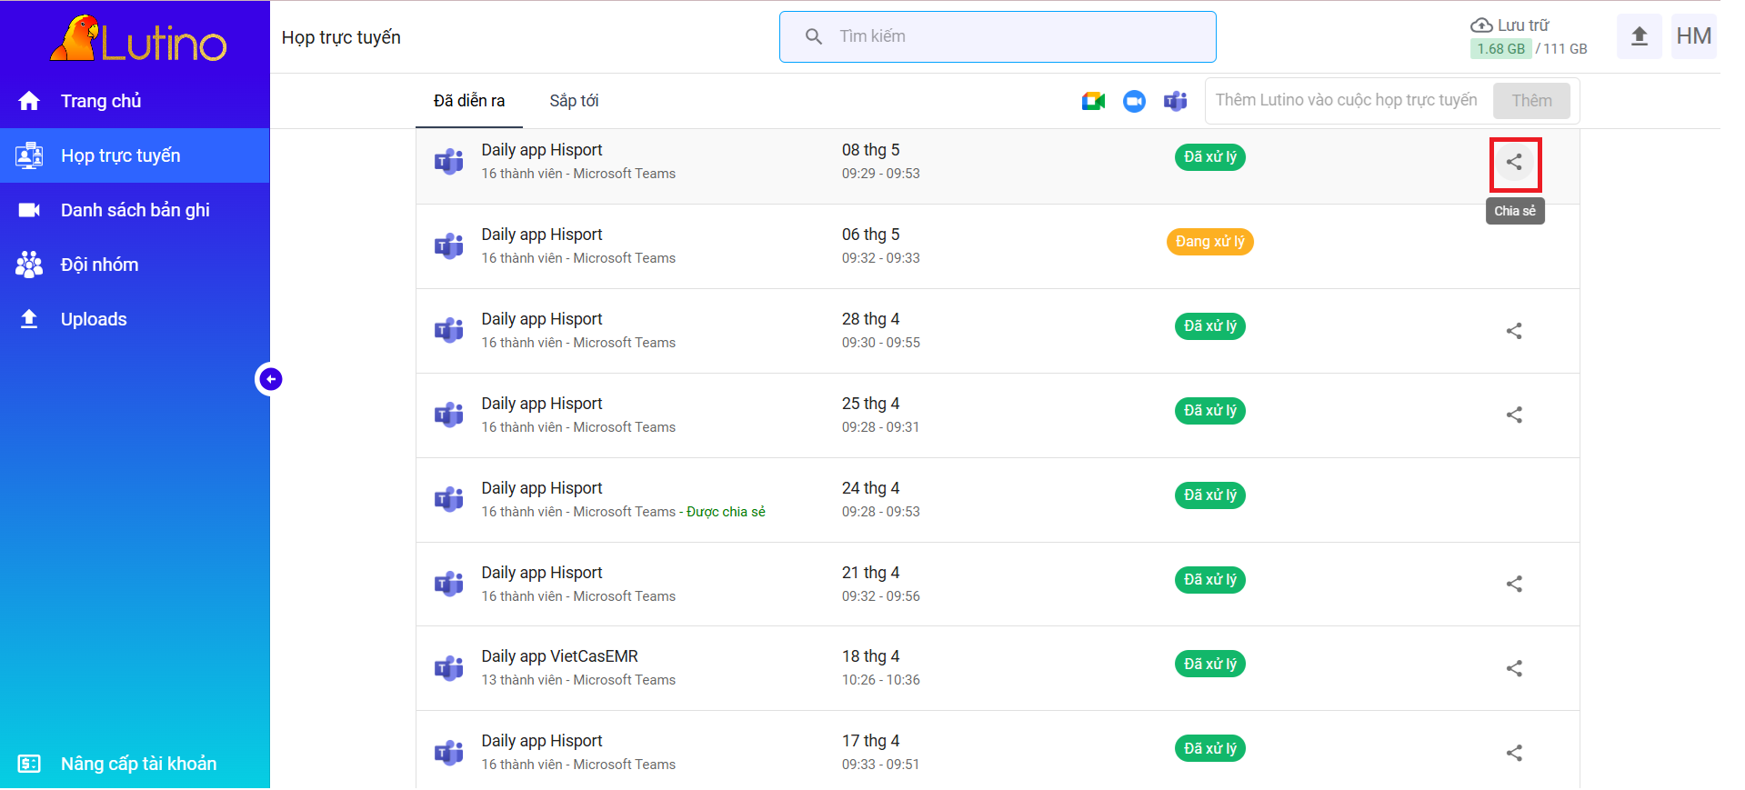Click Đã xử lý badge of 08 thg 5
Screen dimensions: 1745x790
[x=1210, y=157]
